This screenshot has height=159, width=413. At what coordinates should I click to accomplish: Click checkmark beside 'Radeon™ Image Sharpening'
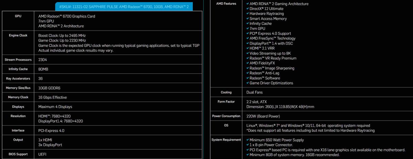pos(248,68)
